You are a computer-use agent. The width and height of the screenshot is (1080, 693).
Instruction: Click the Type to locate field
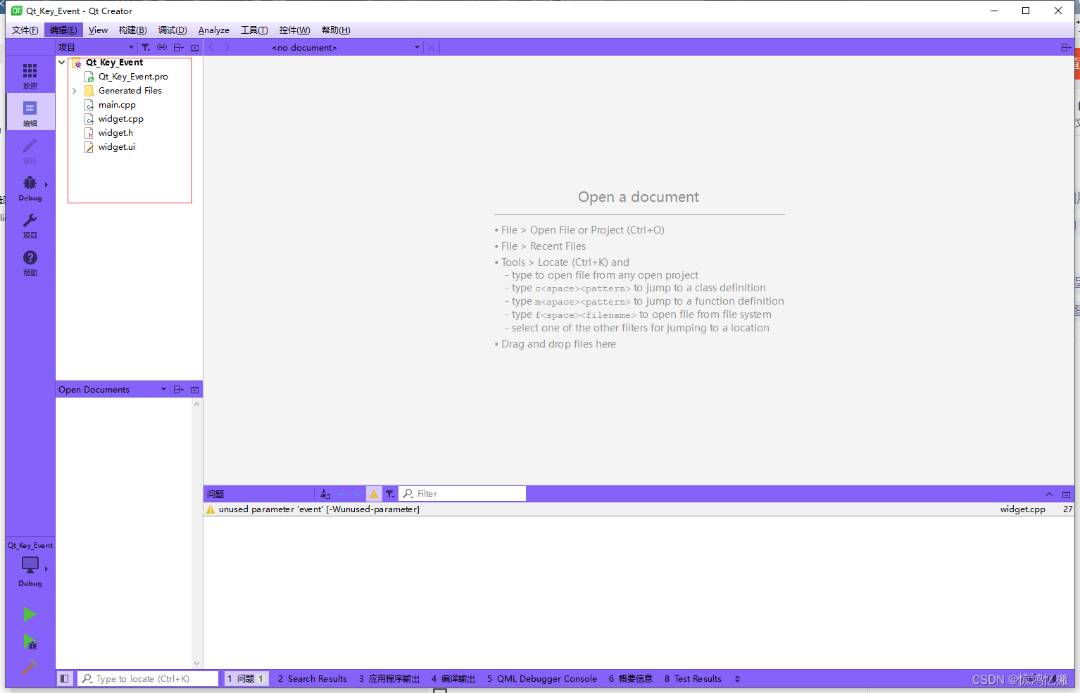click(148, 678)
